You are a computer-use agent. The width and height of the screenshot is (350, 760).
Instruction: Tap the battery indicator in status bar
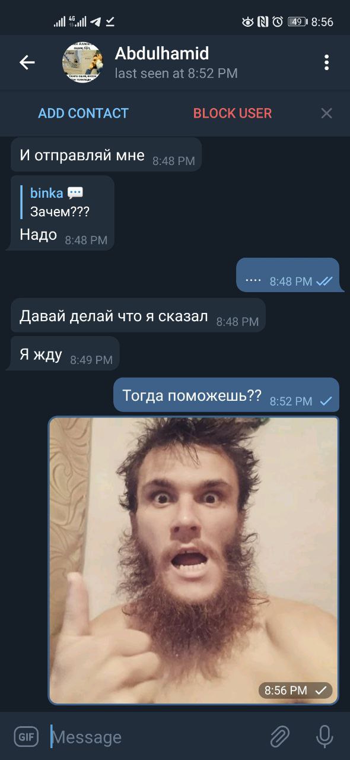(x=298, y=22)
